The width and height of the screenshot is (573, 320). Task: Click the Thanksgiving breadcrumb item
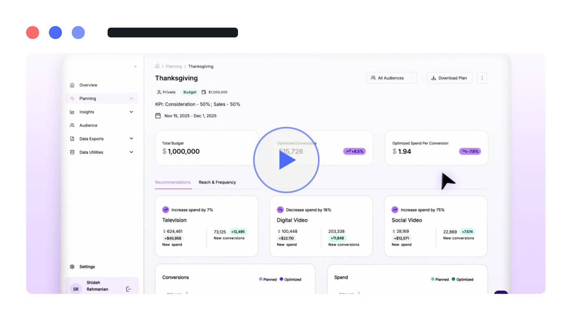click(x=201, y=66)
